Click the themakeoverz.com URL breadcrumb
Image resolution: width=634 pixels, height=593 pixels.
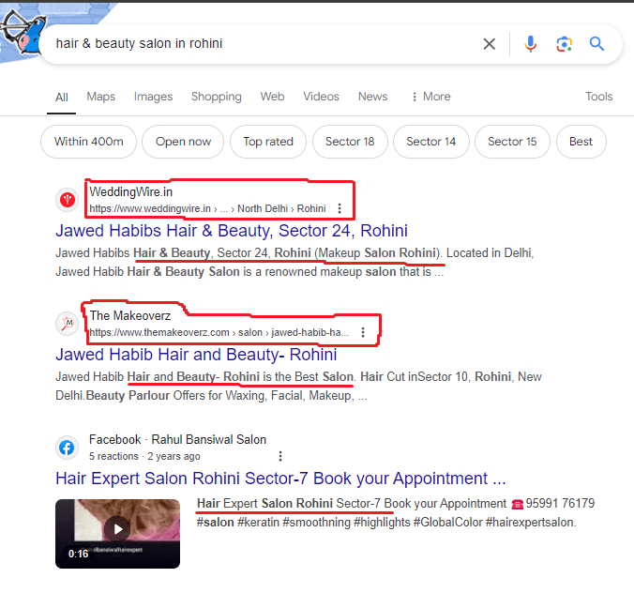(x=219, y=332)
